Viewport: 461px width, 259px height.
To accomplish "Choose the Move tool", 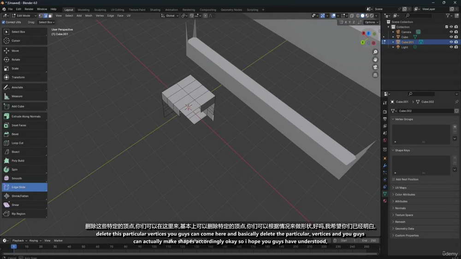I will (x=24, y=51).
